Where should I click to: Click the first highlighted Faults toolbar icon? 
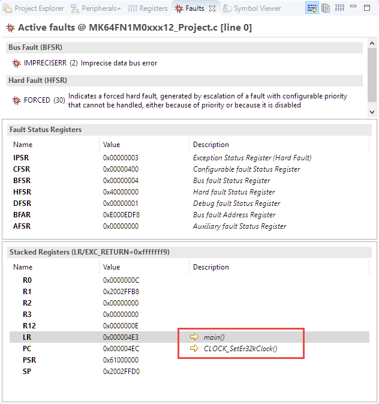tap(312, 8)
